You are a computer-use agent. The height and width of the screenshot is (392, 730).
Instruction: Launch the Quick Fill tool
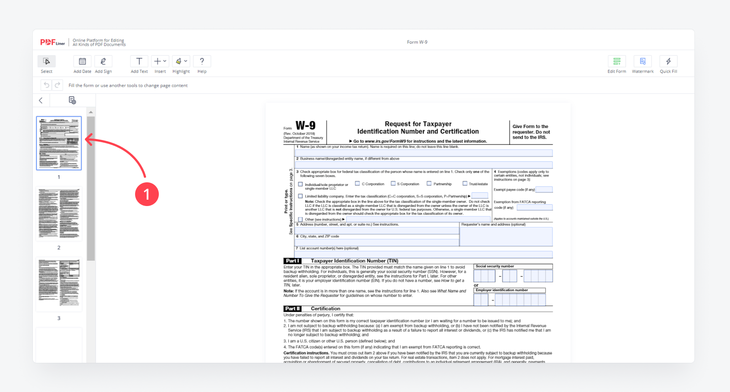(668, 61)
